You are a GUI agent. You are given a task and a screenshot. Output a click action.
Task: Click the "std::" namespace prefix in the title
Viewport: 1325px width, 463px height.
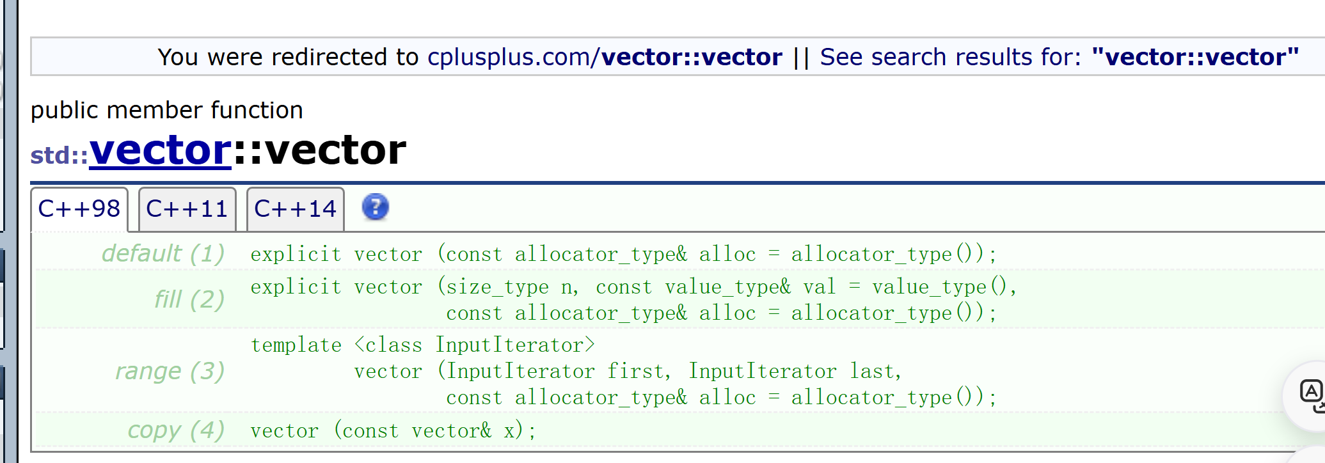click(60, 155)
